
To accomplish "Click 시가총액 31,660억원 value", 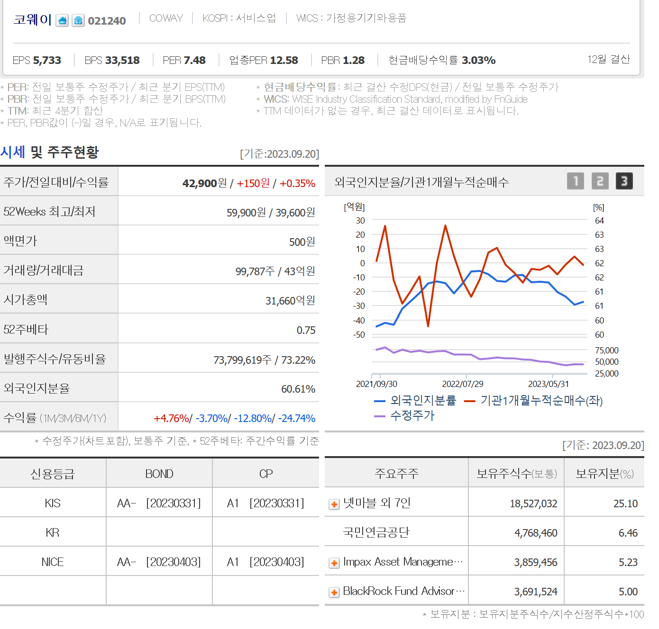I will pos(290,301).
